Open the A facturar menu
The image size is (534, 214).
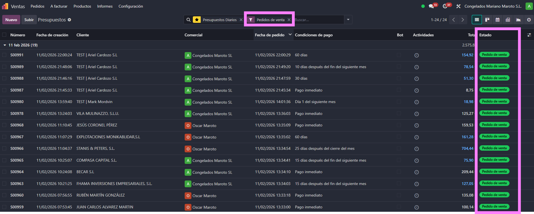point(59,6)
